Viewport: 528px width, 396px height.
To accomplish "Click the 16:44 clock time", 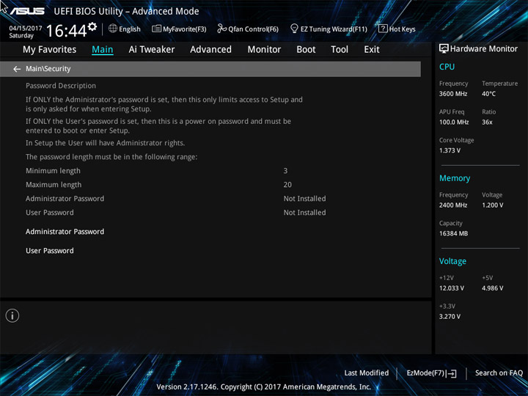I will tap(66, 31).
